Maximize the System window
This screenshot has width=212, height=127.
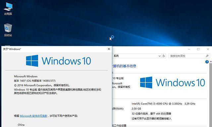(198, 49)
